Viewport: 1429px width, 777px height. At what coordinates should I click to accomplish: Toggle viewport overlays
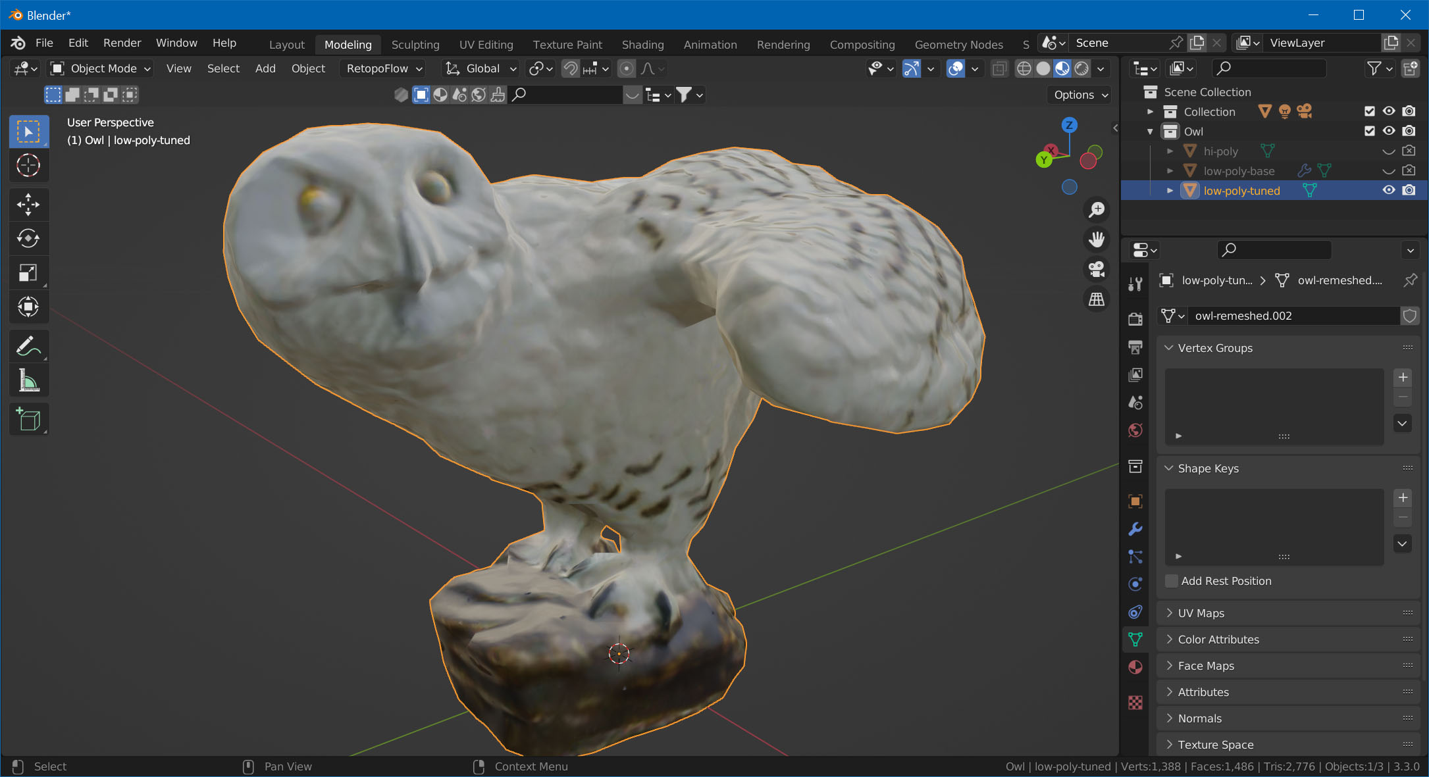tap(956, 68)
